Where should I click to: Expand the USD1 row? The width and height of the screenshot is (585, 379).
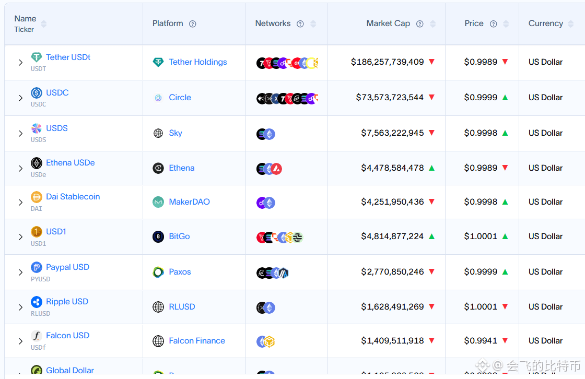tap(20, 237)
